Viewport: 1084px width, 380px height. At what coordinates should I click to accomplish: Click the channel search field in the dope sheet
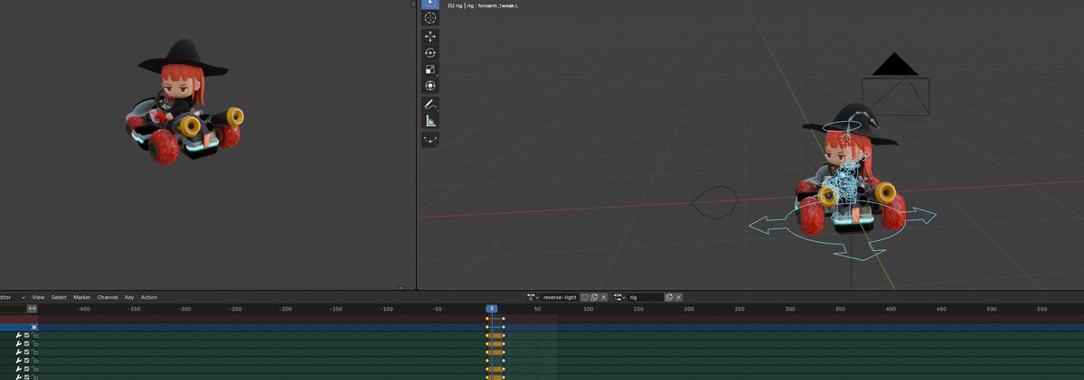[x=13, y=309]
